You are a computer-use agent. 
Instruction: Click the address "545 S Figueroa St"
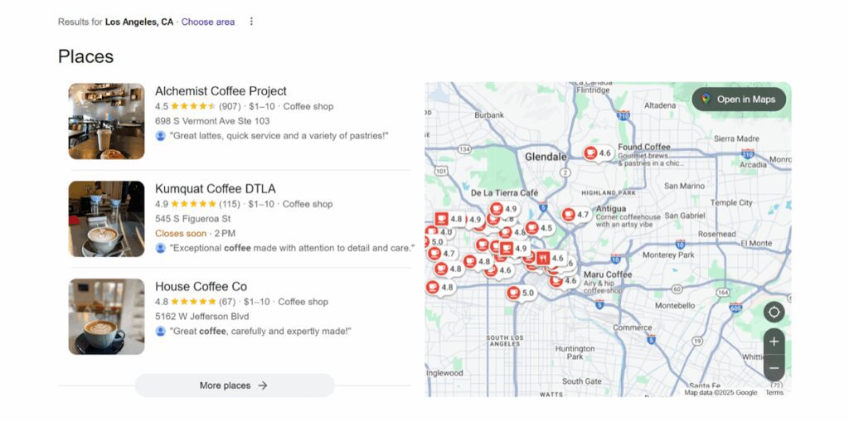click(192, 219)
